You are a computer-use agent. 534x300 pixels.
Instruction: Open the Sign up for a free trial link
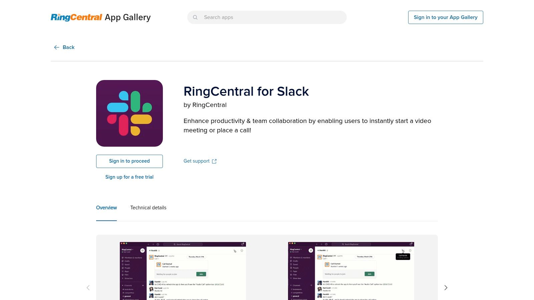[129, 177]
